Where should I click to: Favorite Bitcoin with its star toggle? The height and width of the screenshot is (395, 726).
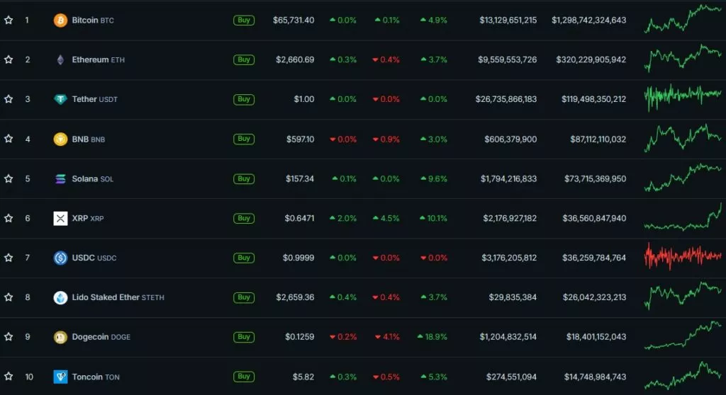click(9, 21)
